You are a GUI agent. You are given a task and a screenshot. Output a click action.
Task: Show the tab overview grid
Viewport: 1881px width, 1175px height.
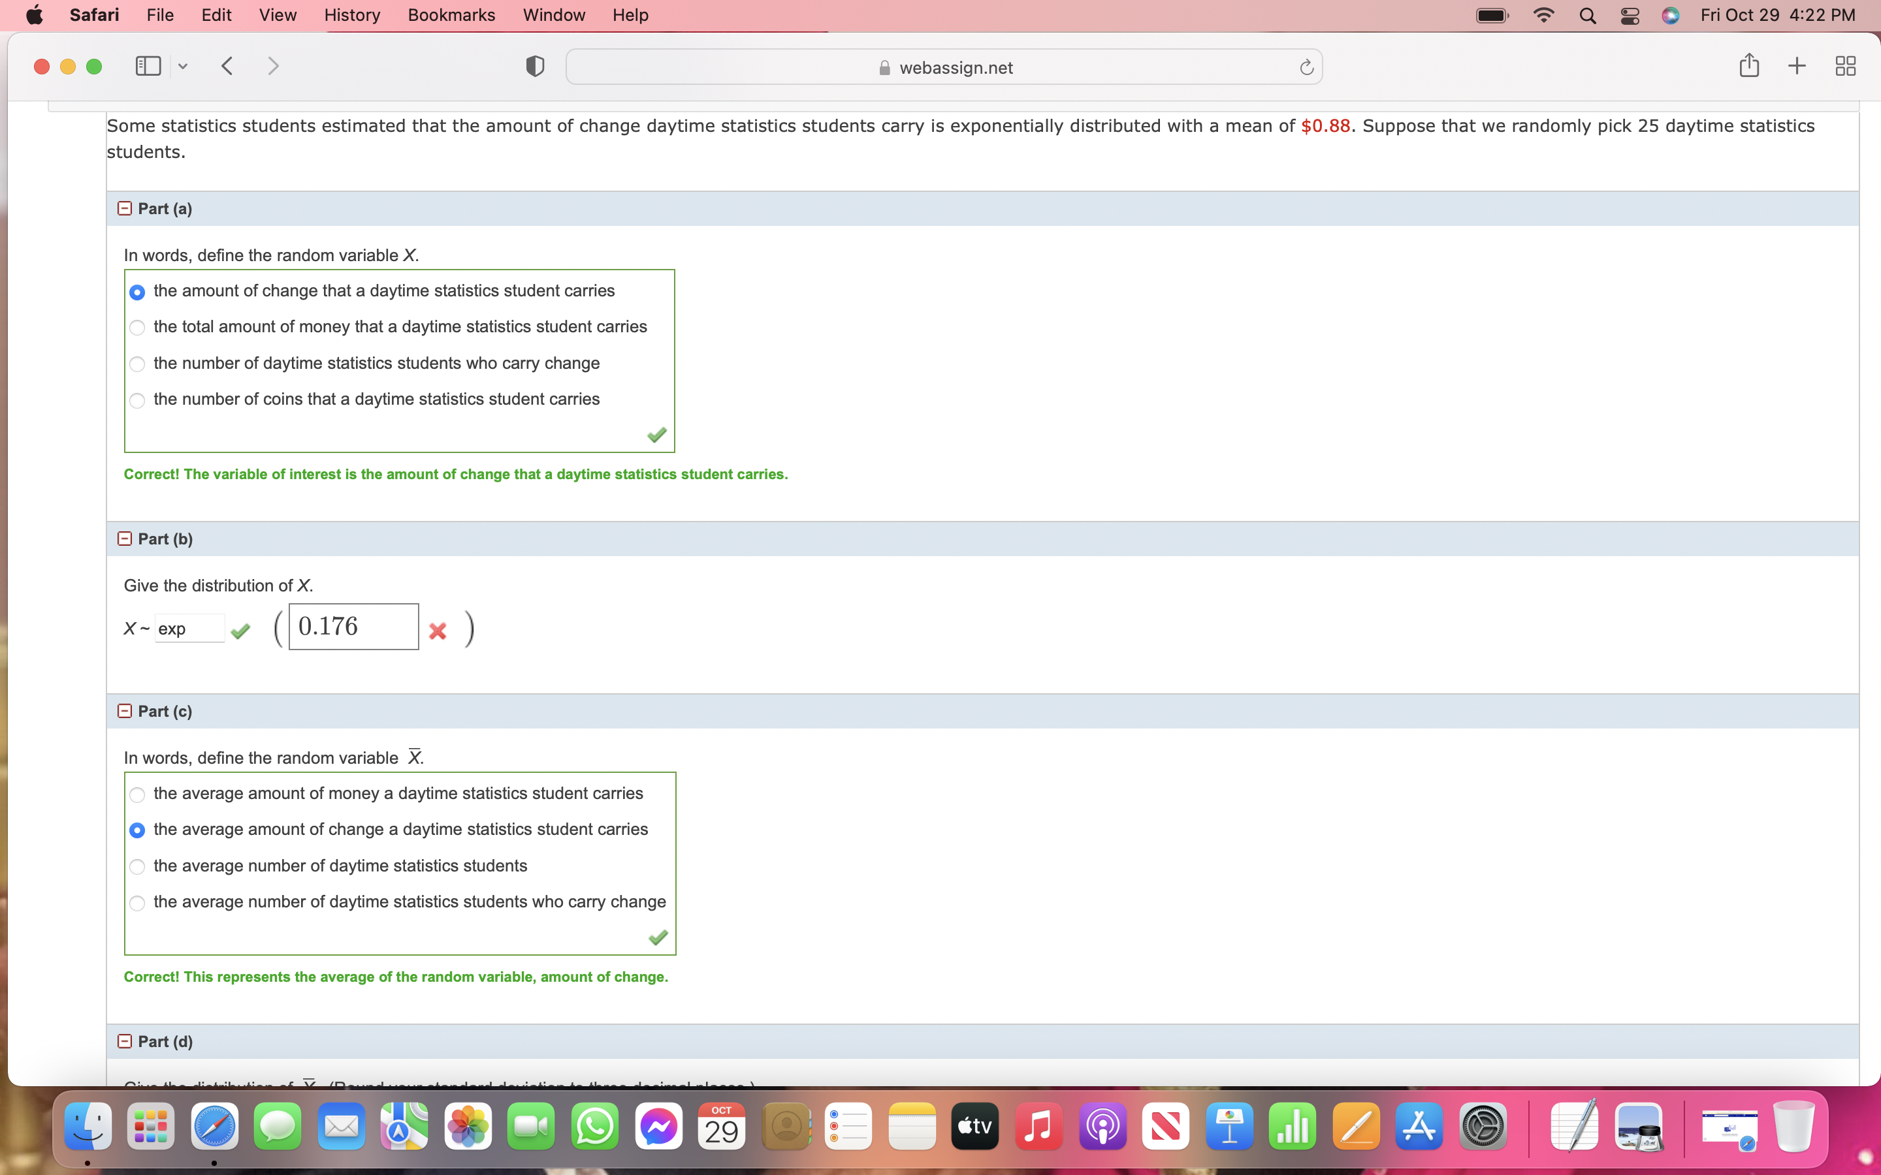coord(1844,67)
